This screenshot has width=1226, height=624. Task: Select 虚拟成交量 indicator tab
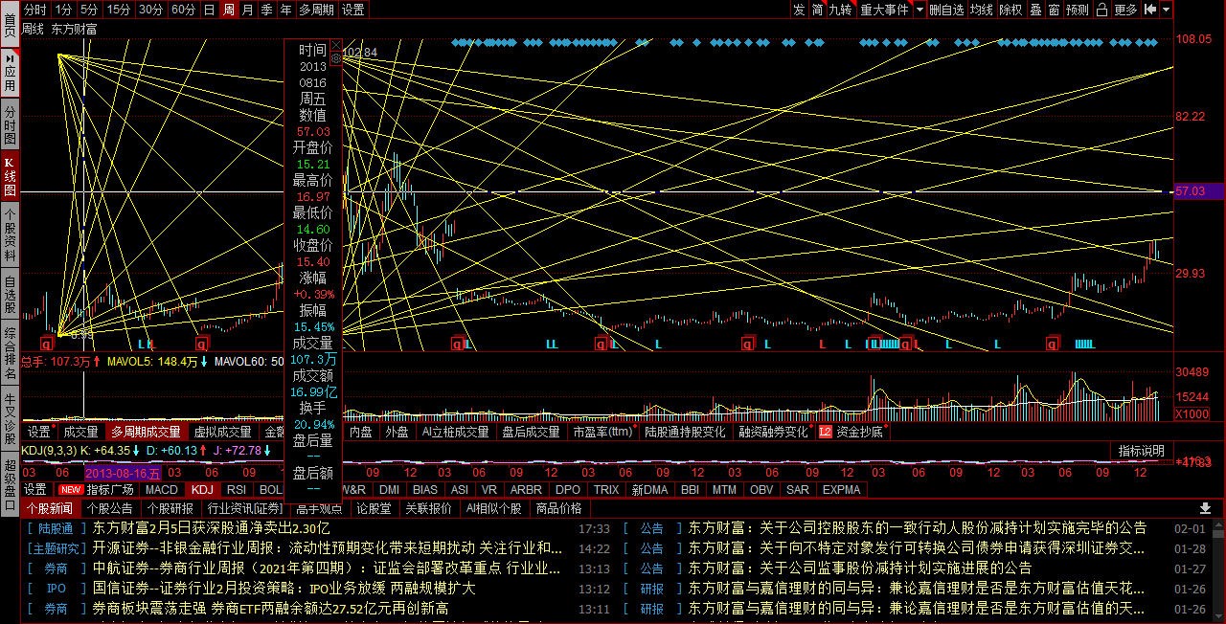221,433
